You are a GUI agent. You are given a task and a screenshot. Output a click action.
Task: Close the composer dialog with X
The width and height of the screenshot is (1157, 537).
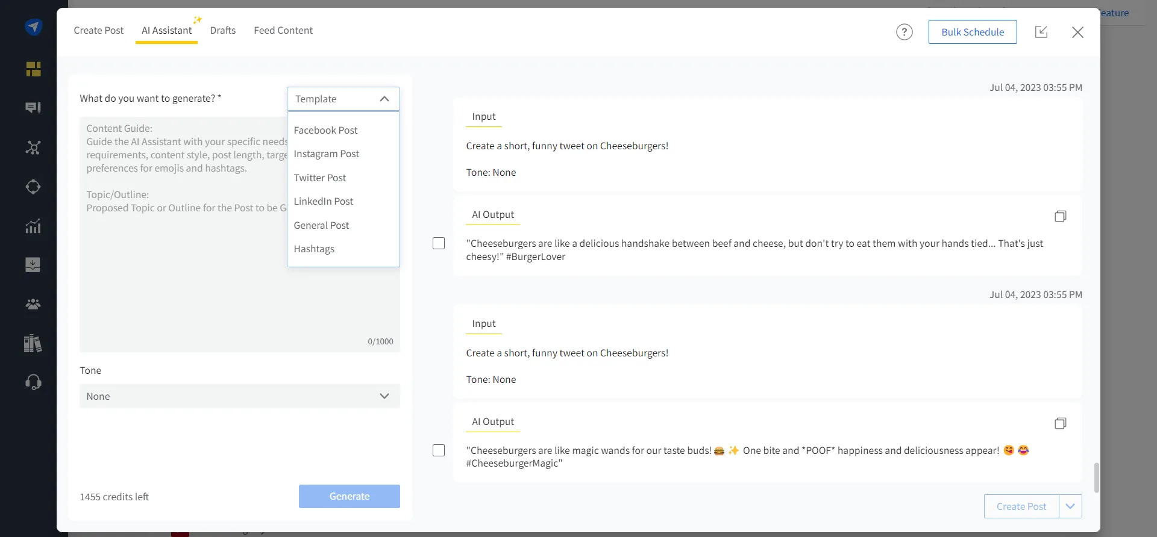[x=1077, y=32]
